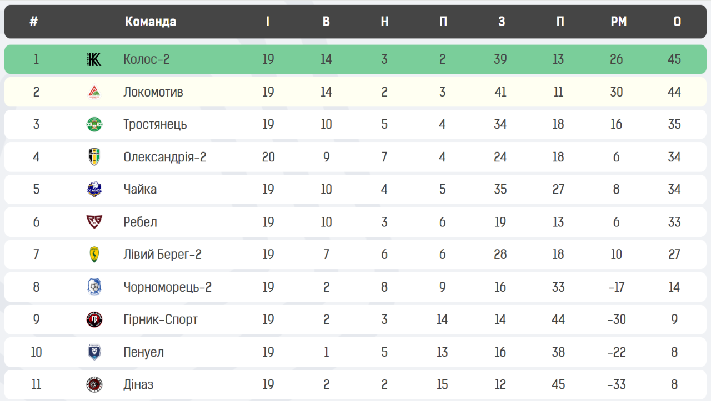
Task: Click the Команда column header
Action: tap(151, 22)
